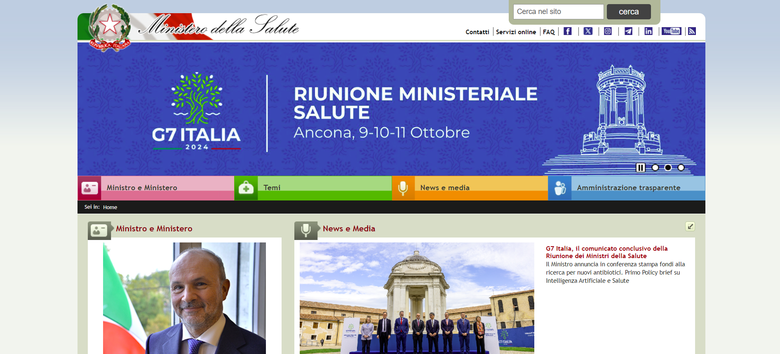
Task: Open the X (Twitter) social icon
Action: (x=588, y=31)
